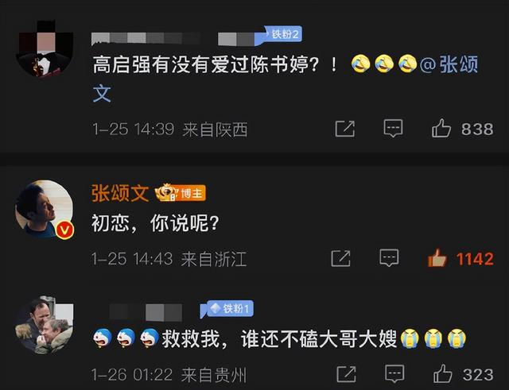Share the comment posted from 贵州
This screenshot has width=509, height=390.
click(347, 374)
